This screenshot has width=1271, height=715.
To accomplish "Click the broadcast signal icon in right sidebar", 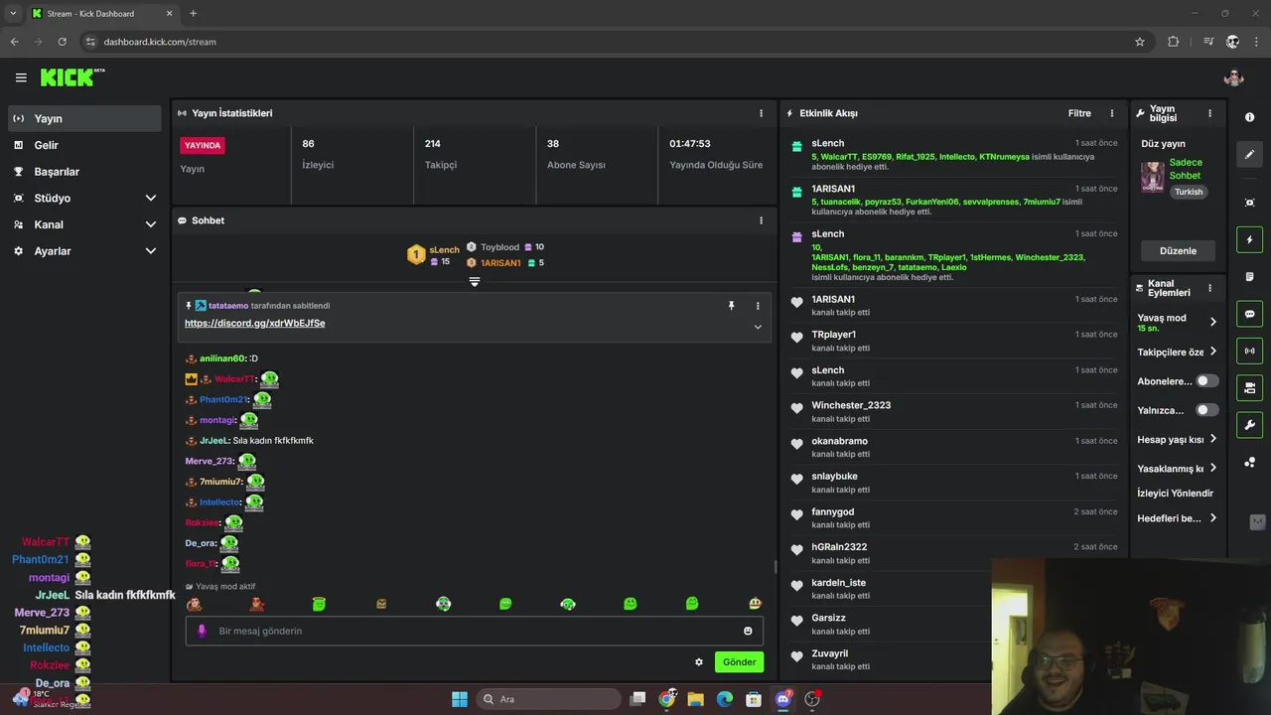I will 1249,351.
